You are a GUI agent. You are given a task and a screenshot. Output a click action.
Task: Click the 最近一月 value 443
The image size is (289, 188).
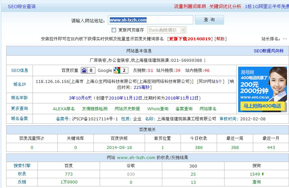coord(271,148)
